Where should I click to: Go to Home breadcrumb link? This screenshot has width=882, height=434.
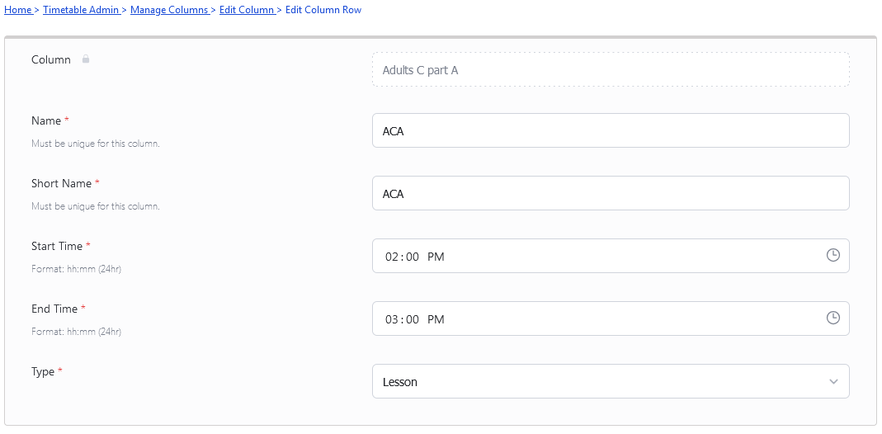(x=18, y=10)
